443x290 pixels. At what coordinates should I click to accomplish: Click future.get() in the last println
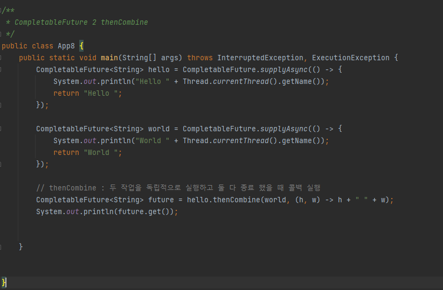(143, 212)
